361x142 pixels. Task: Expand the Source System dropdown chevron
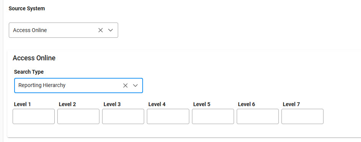tap(111, 30)
